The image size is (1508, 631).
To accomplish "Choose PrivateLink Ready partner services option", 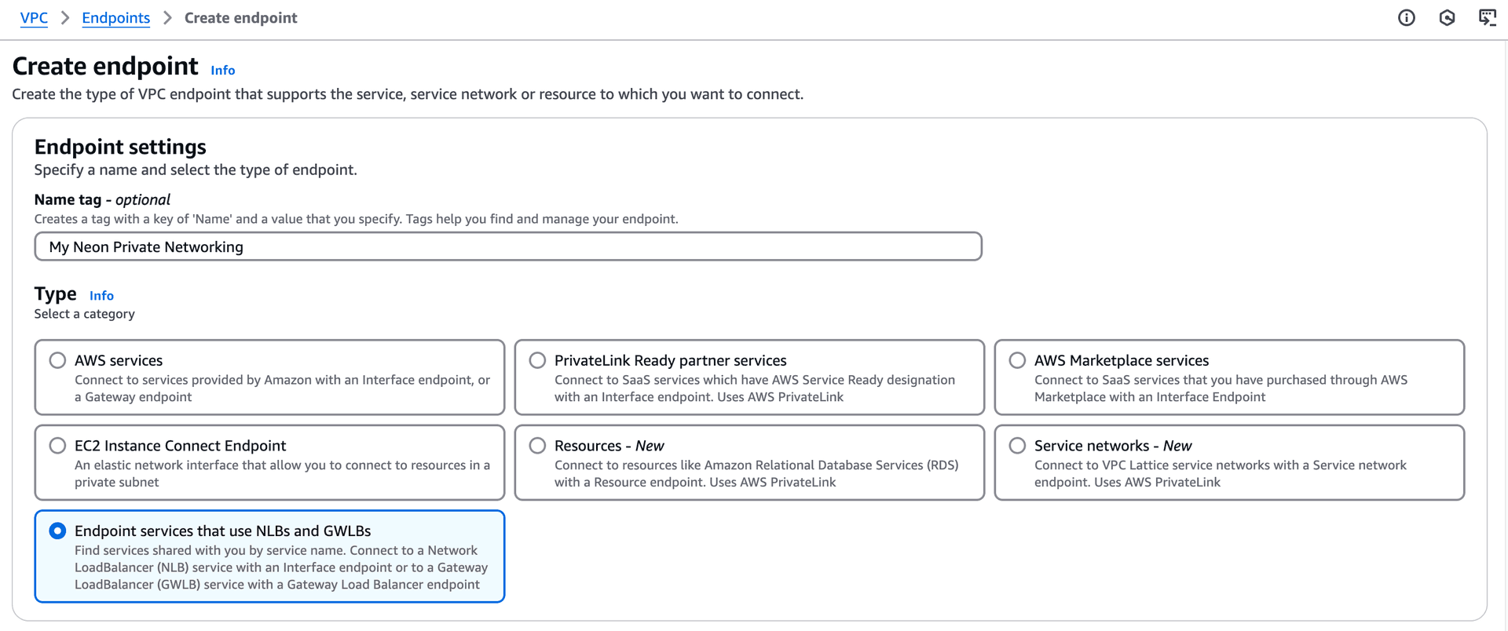I will tap(537, 360).
